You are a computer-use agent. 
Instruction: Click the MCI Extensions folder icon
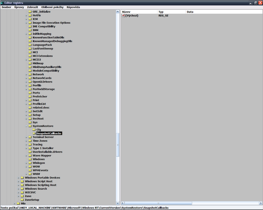coord(30,56)
